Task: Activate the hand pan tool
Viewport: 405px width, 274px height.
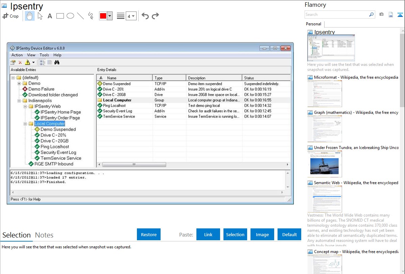Action: 30,16
